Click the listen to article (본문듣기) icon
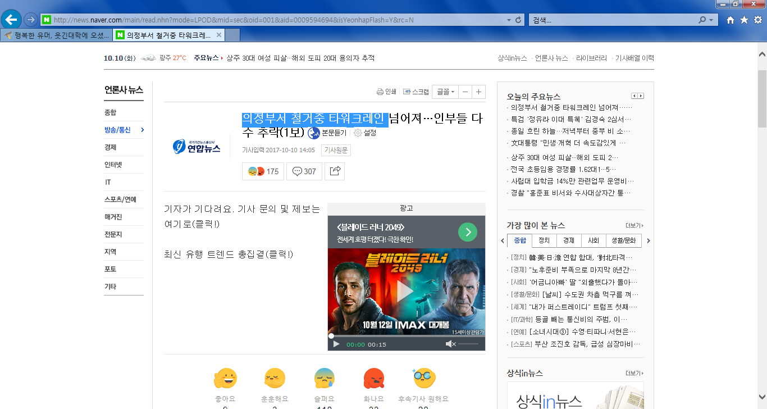Viewport: 767px width, 409px height. coord(313,133)
